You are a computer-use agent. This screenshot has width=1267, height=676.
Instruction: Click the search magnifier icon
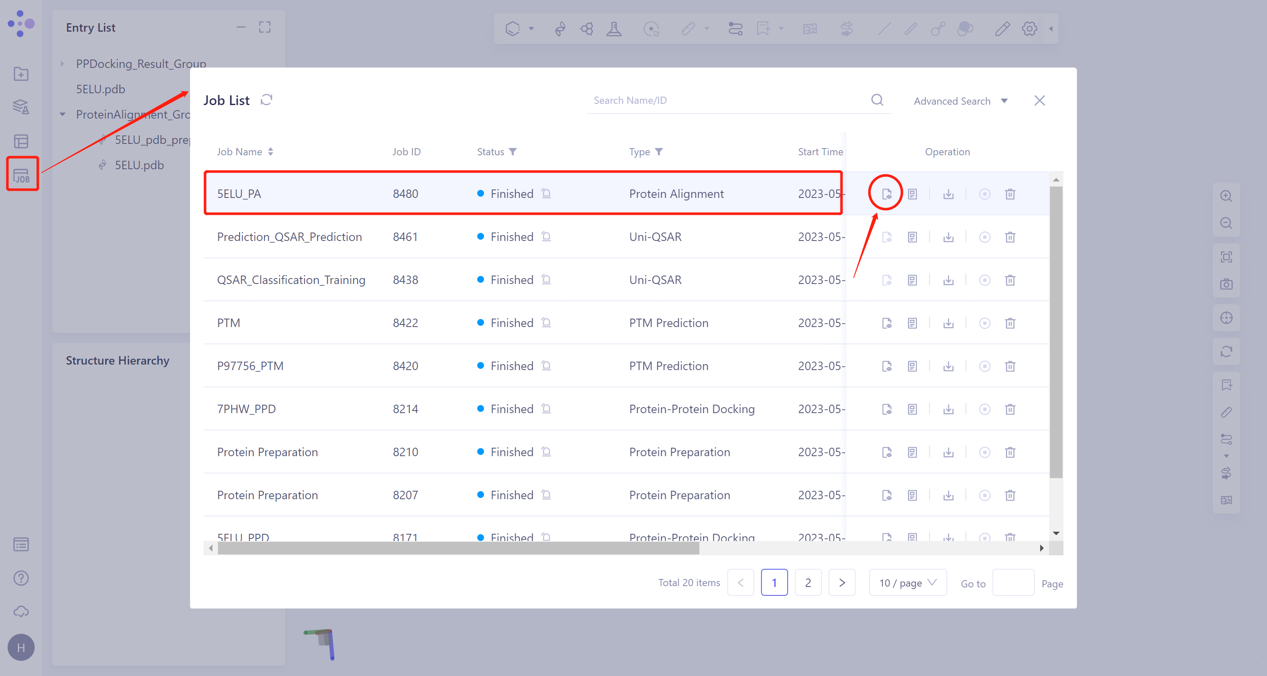click(x=877, y=100)
